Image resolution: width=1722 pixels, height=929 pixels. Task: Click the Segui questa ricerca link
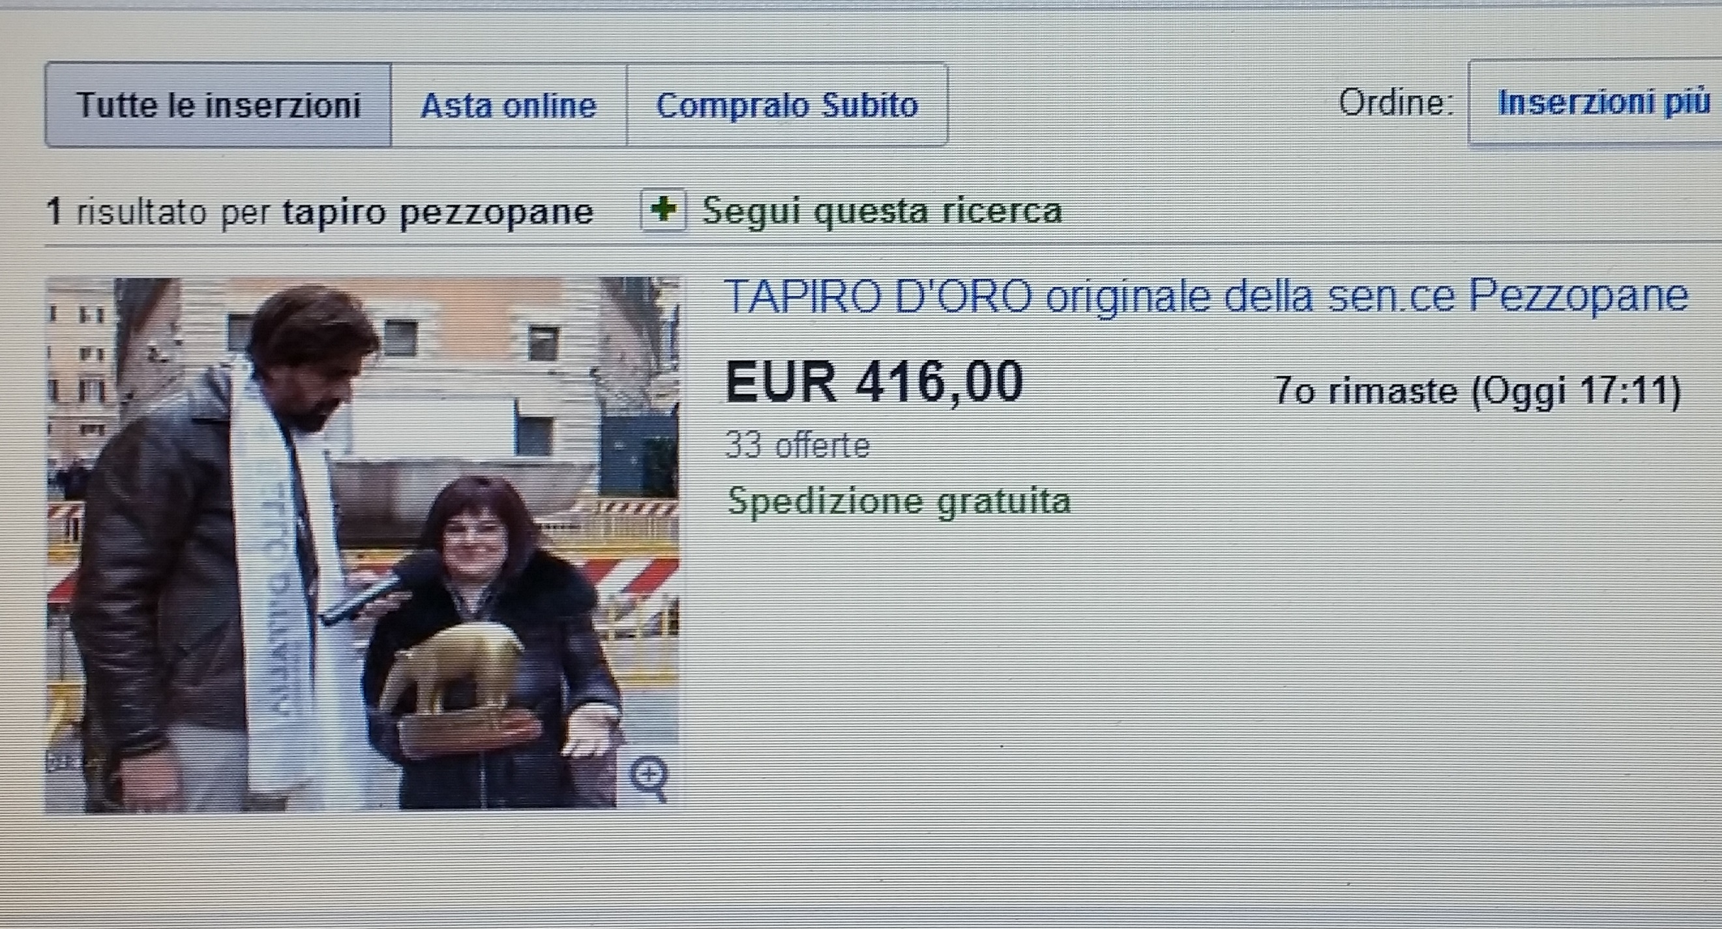click(882, 211)
